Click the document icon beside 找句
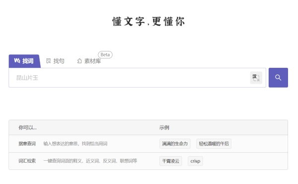 49,61
